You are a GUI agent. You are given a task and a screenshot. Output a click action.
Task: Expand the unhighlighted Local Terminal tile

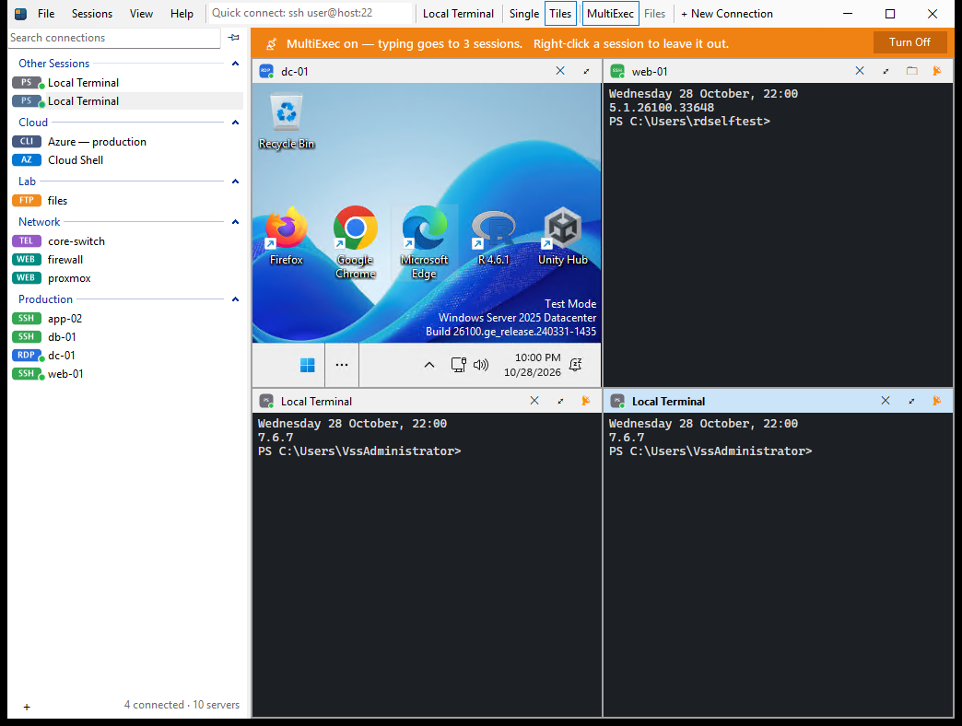(561, 402)
